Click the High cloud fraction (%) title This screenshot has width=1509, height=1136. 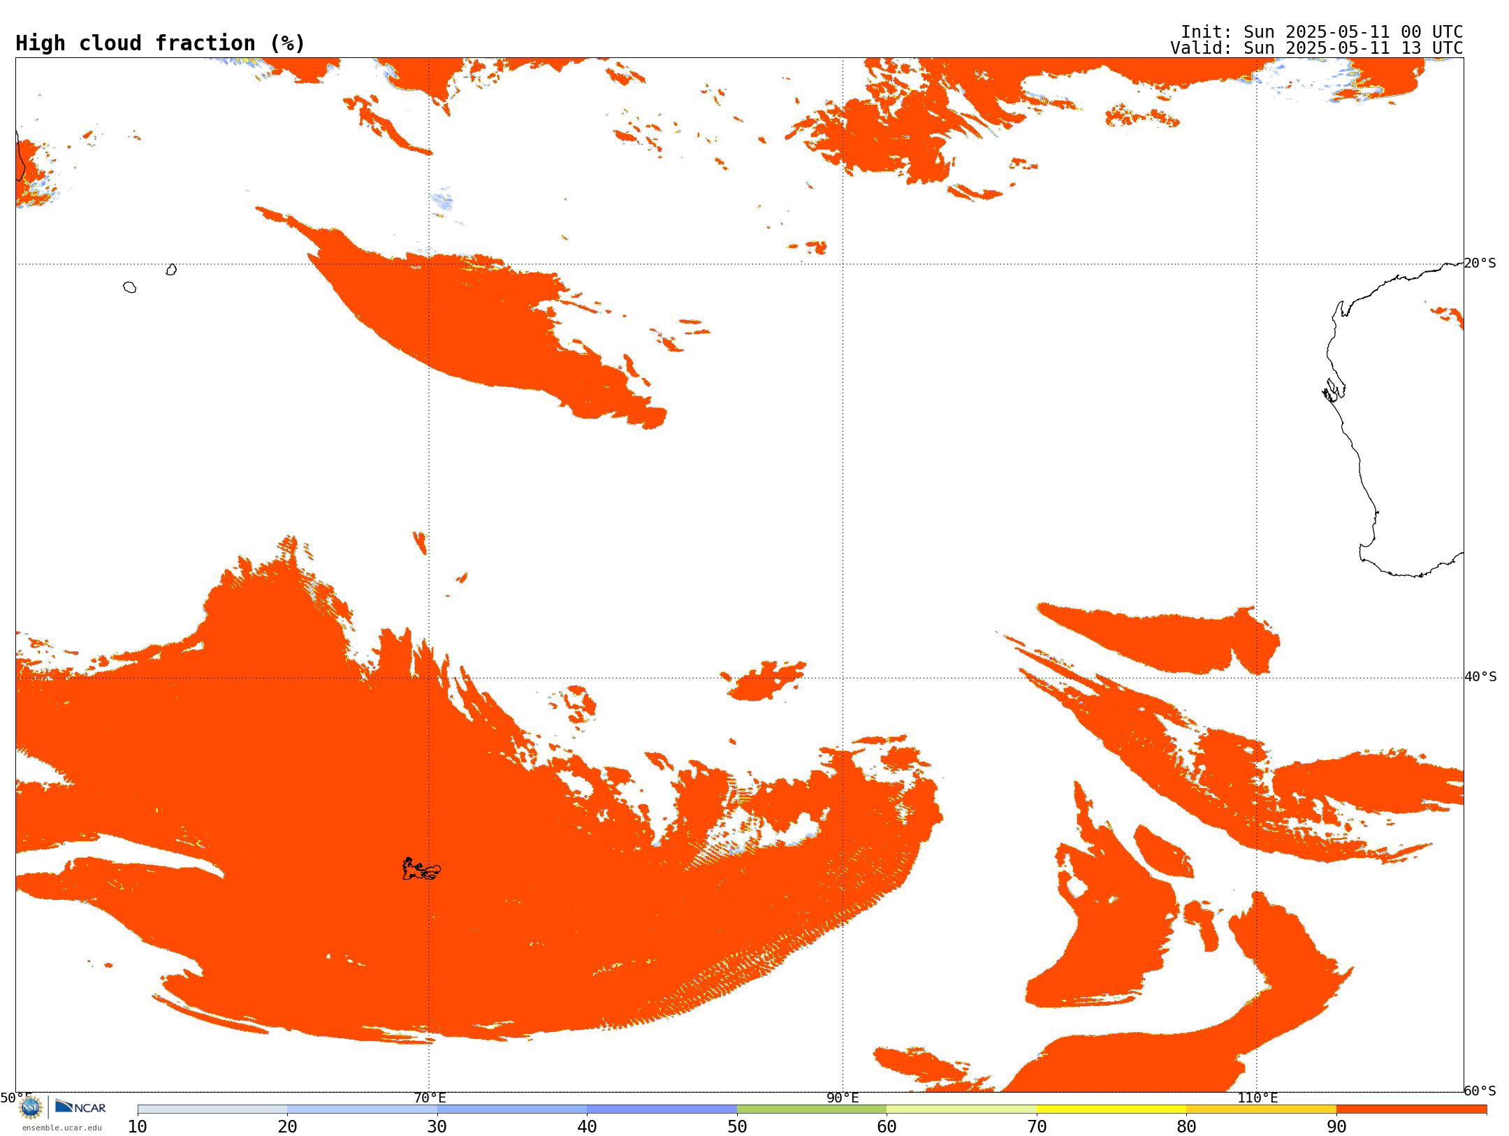click(x=161, y=43)
